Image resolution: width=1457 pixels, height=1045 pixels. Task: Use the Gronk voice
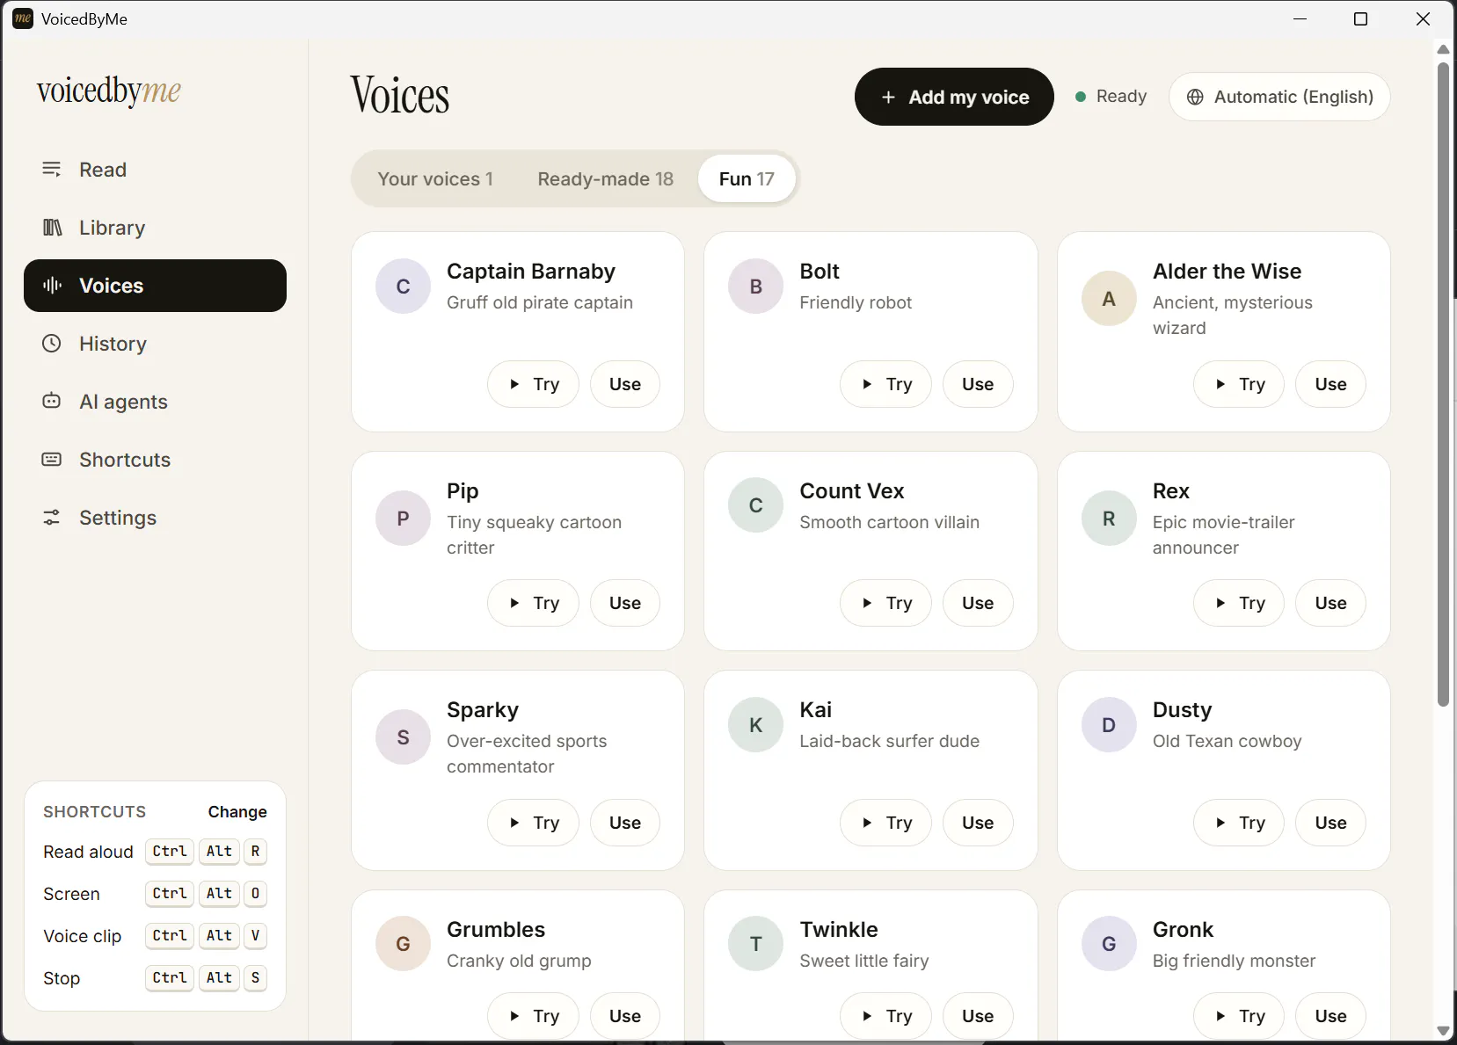coord(1330,1016)
